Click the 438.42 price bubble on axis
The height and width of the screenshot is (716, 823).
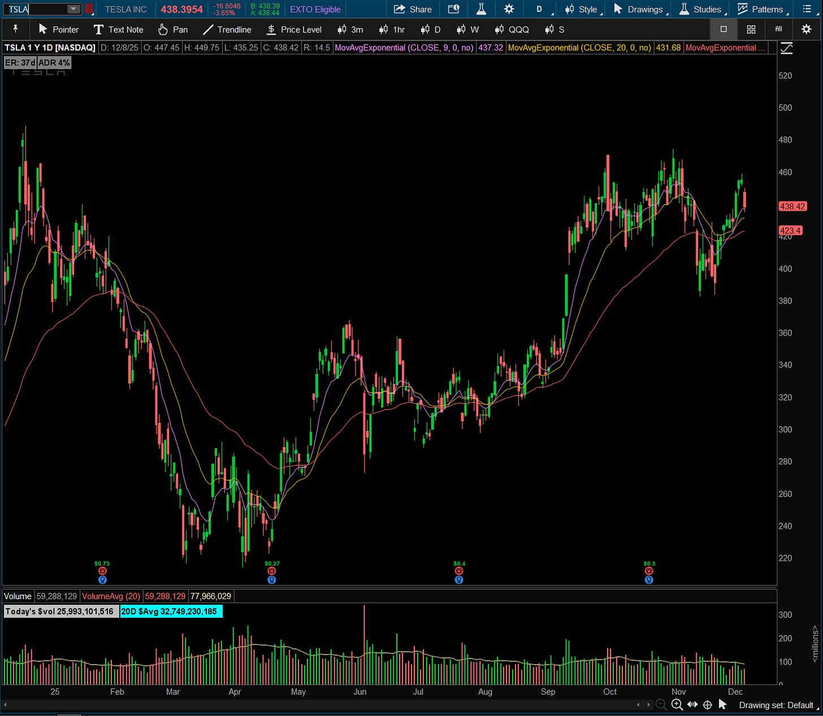(x=792, y=207)
